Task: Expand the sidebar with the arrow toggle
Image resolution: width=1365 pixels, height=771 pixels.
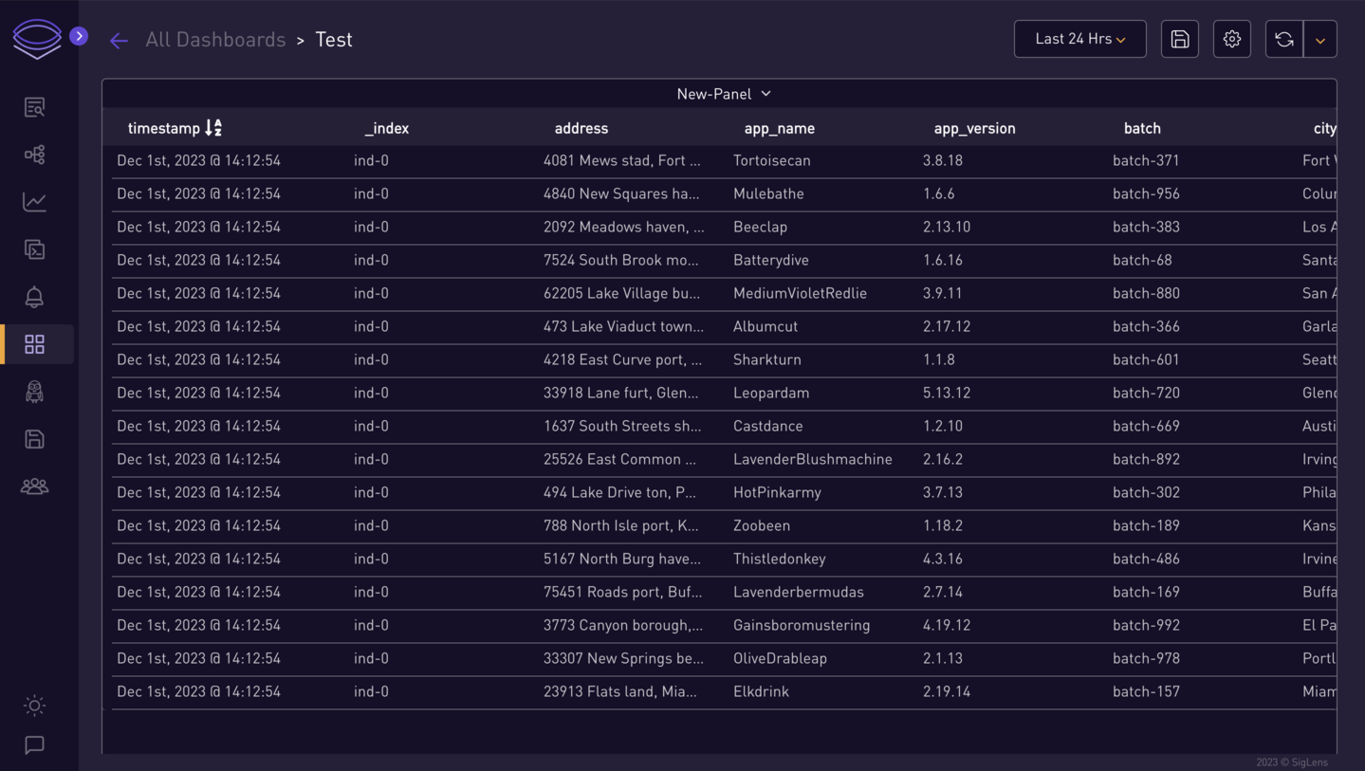Action: click(79, 36)
